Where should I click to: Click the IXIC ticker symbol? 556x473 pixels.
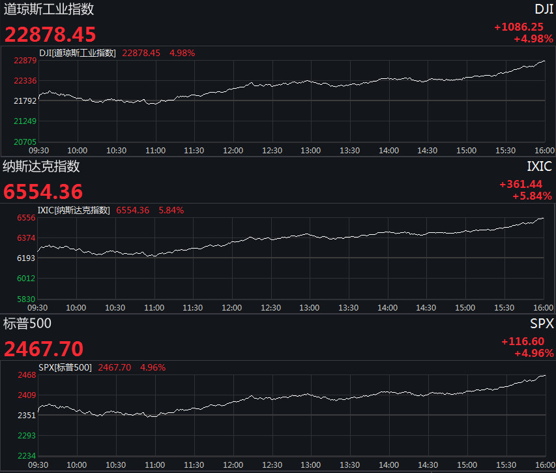click(x=539, y=166)
